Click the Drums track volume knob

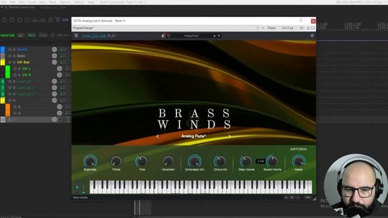[55, 50]
